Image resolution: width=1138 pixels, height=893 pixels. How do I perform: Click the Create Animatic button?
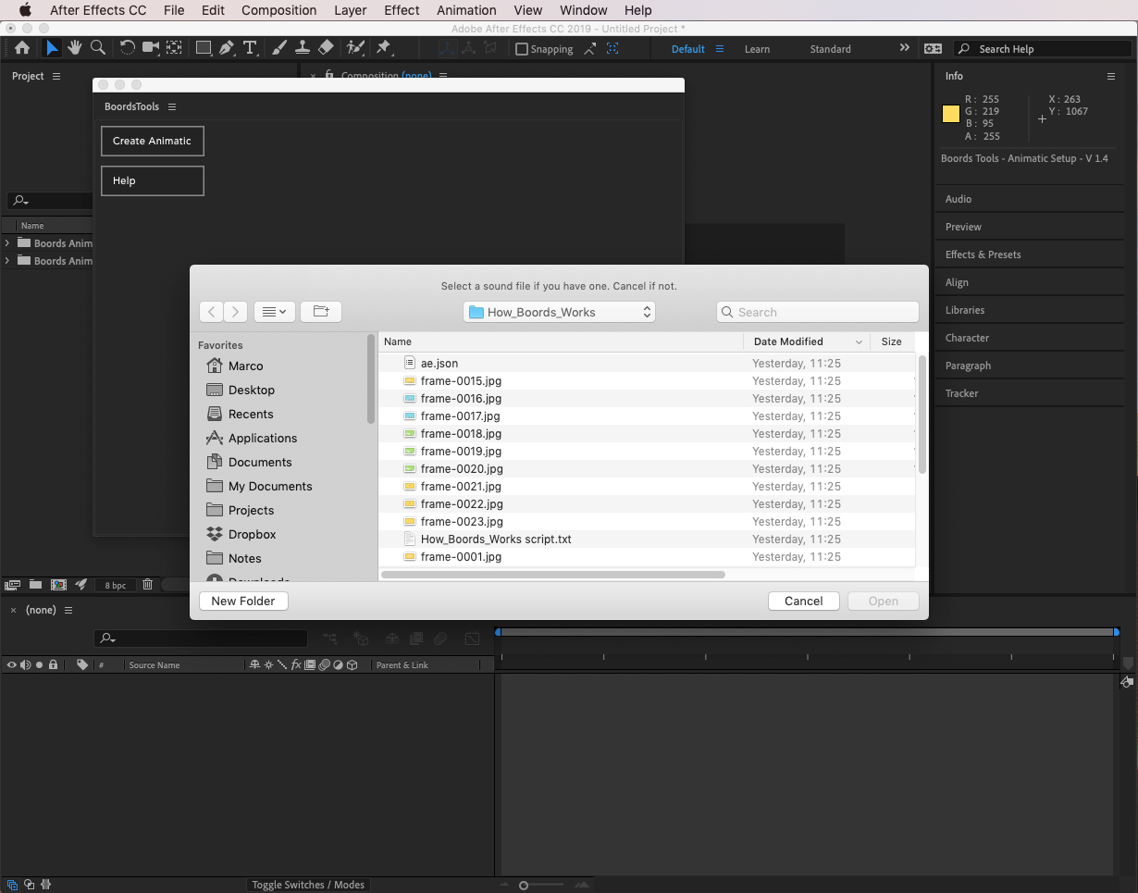[x=152, y=141]
